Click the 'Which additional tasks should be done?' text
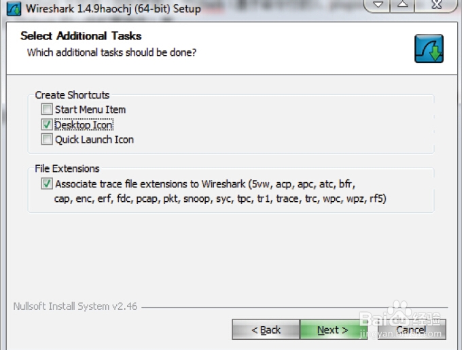Image resolution: width=468 pixels, height=350 pixels. (x=111, y=52)
